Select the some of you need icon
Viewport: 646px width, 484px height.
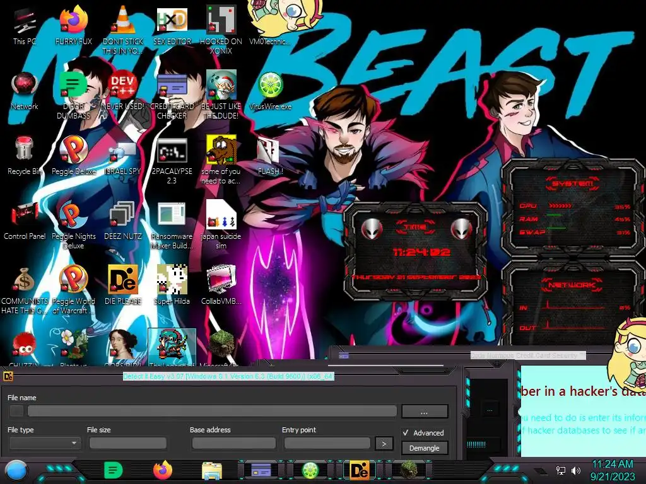click(x=221, y=159)
